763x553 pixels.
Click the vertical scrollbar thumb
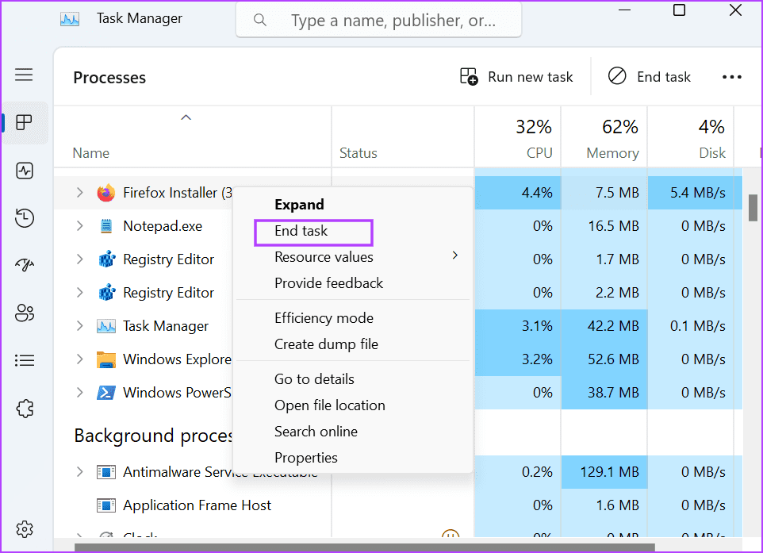(x=753, y=208)
